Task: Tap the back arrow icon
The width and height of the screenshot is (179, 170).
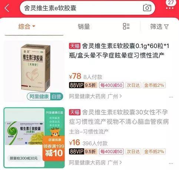Action: tap(7, 8)
